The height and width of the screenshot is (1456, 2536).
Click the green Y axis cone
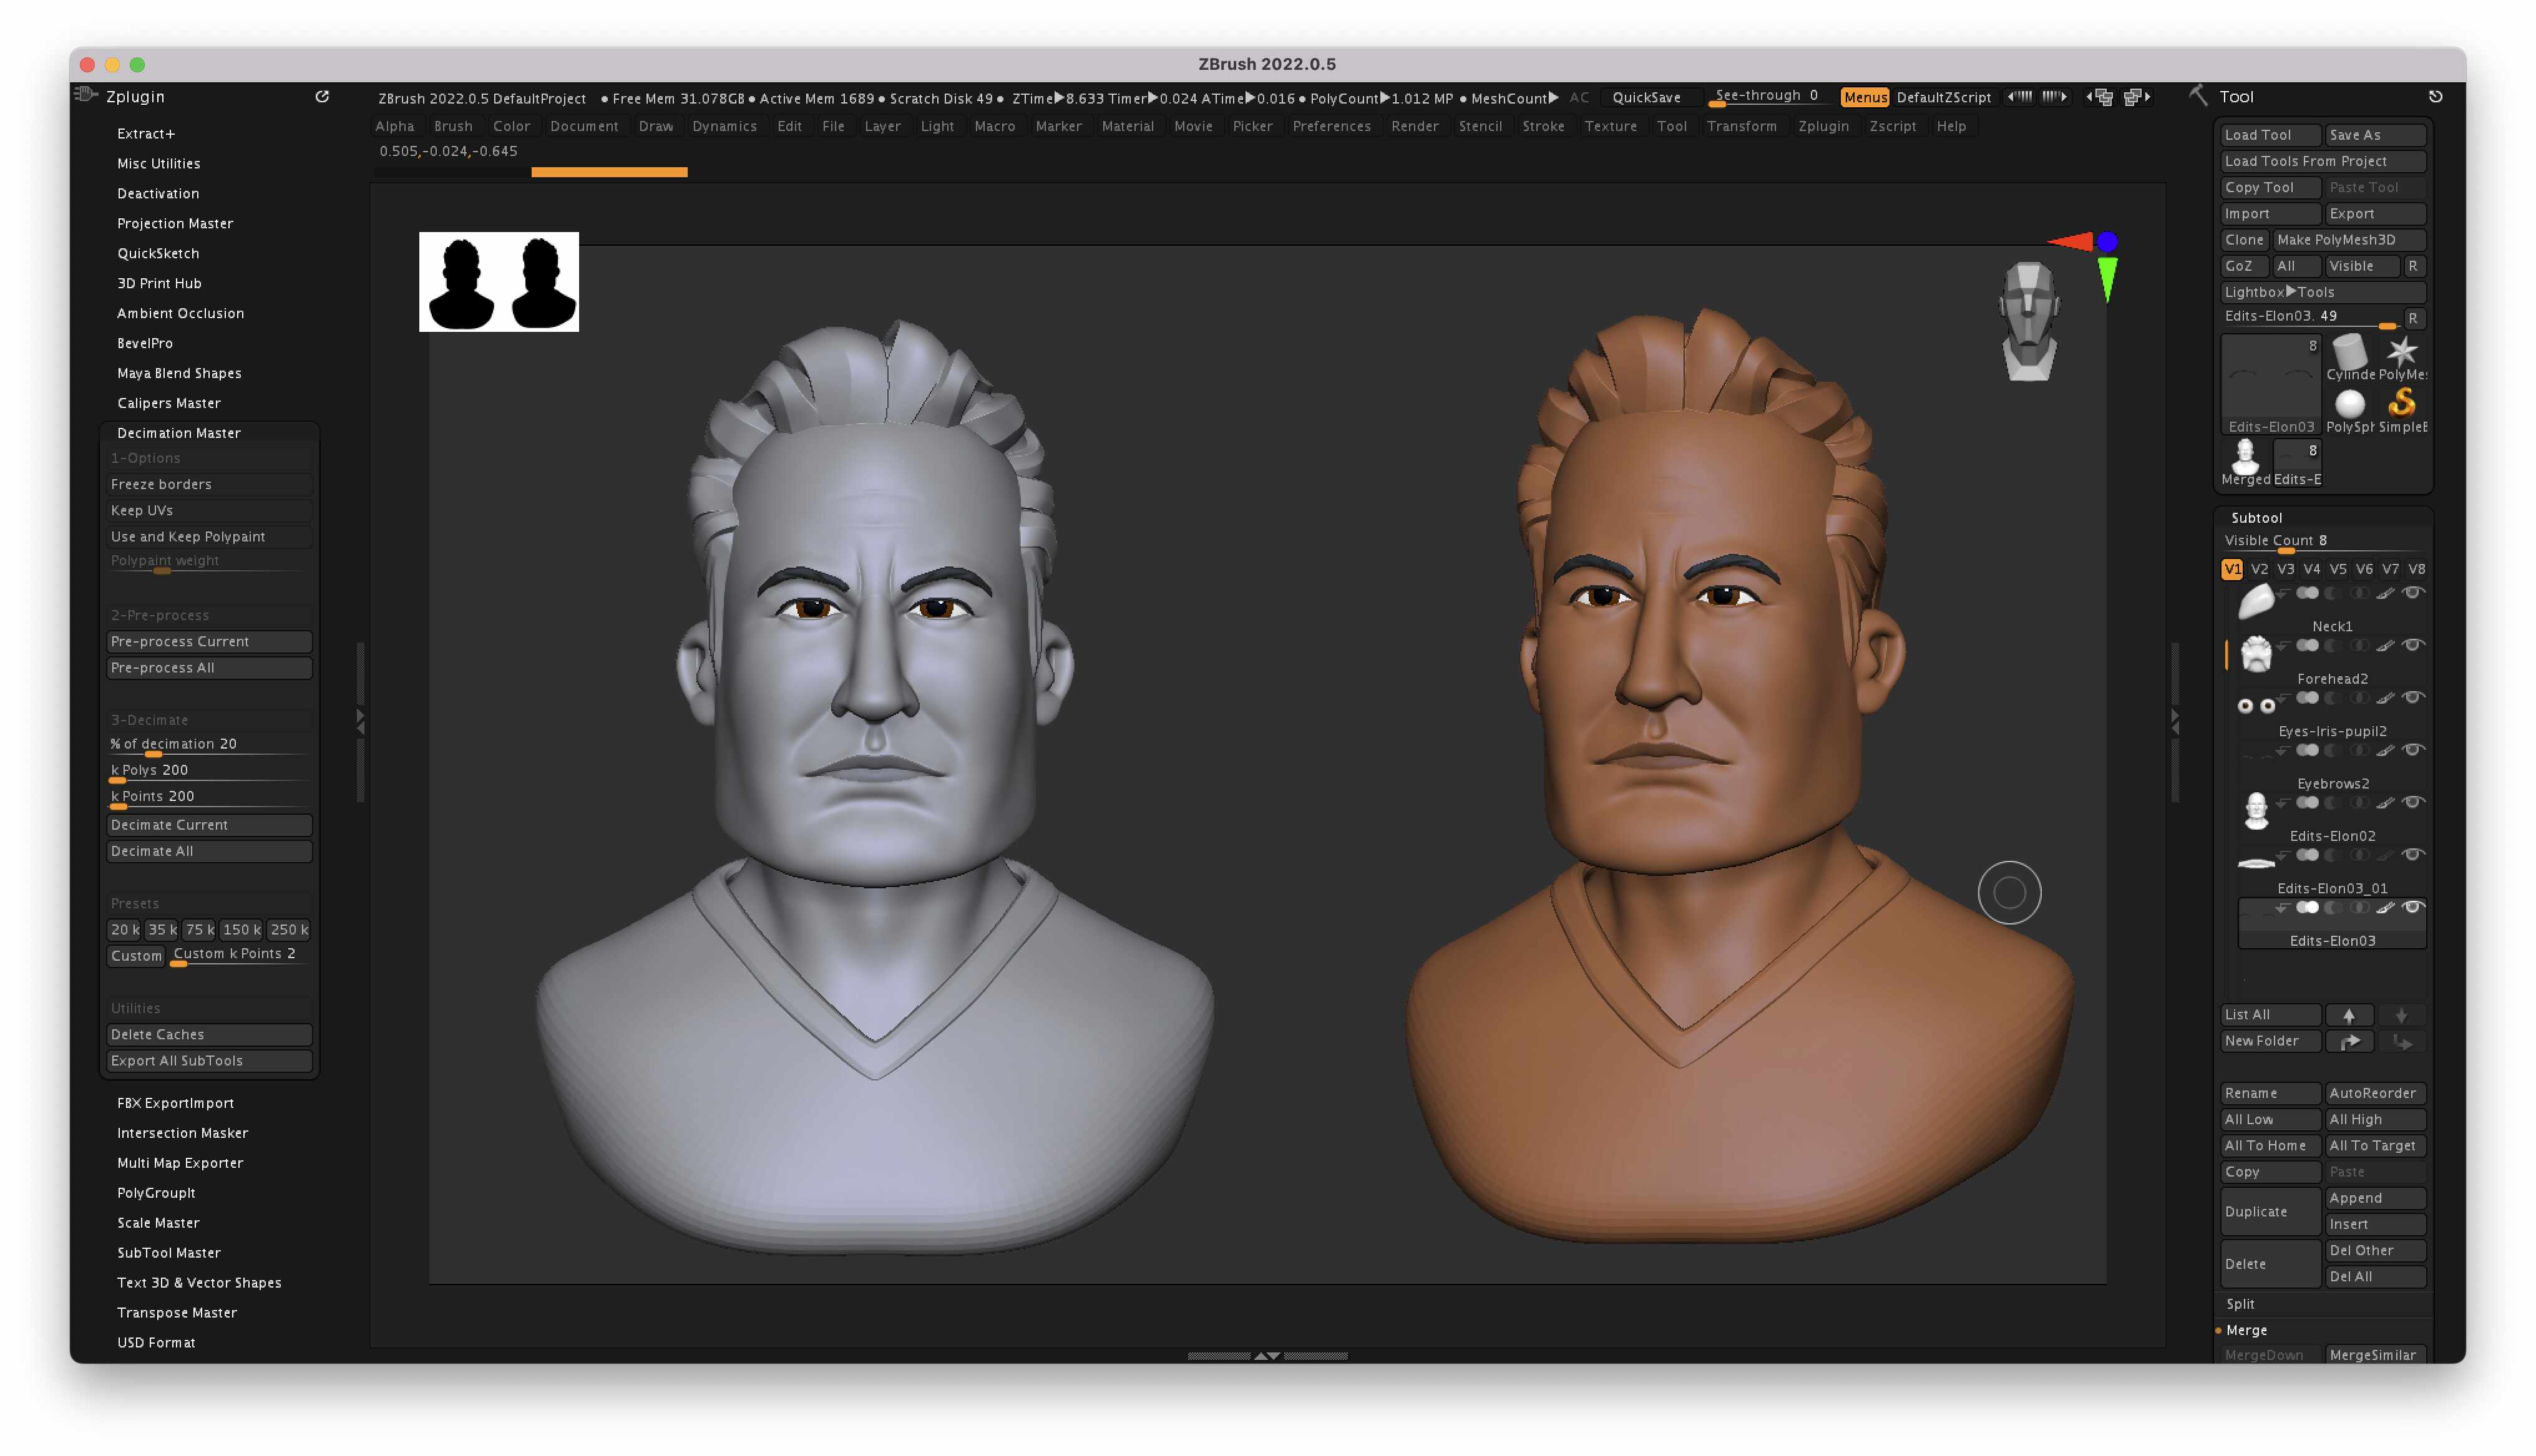coord(2107,279)
